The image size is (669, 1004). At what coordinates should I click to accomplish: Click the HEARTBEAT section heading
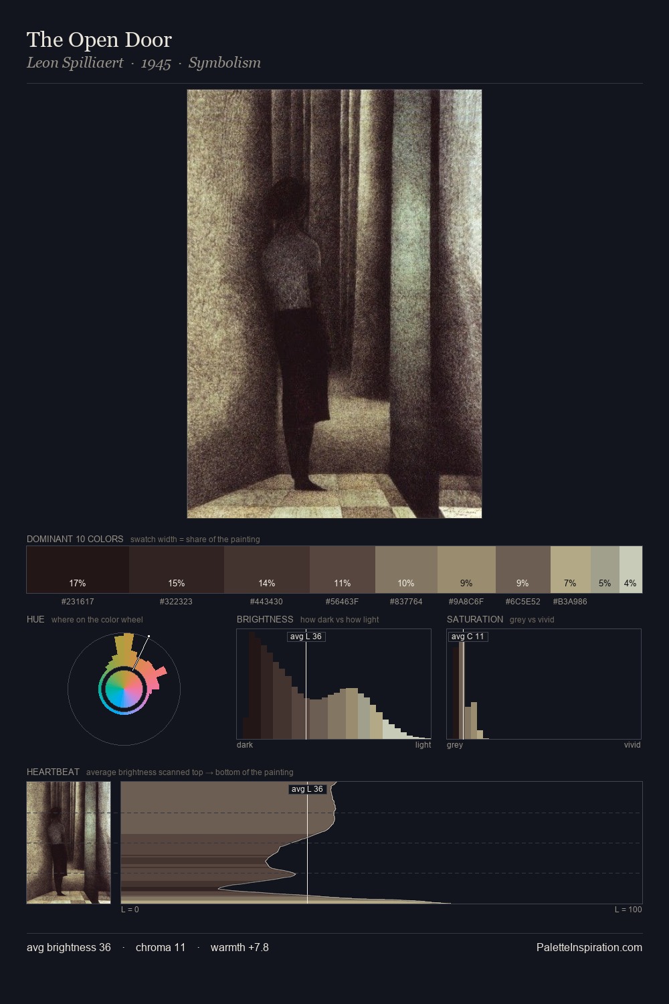[x=53, y=772]
